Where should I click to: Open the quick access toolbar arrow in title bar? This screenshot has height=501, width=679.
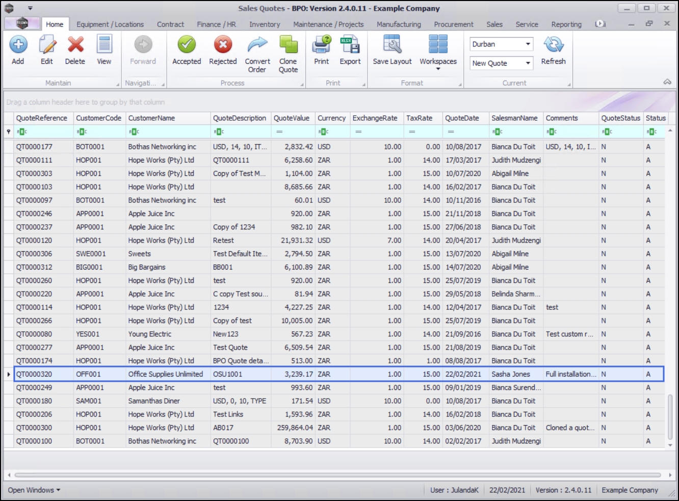[30, 8]
